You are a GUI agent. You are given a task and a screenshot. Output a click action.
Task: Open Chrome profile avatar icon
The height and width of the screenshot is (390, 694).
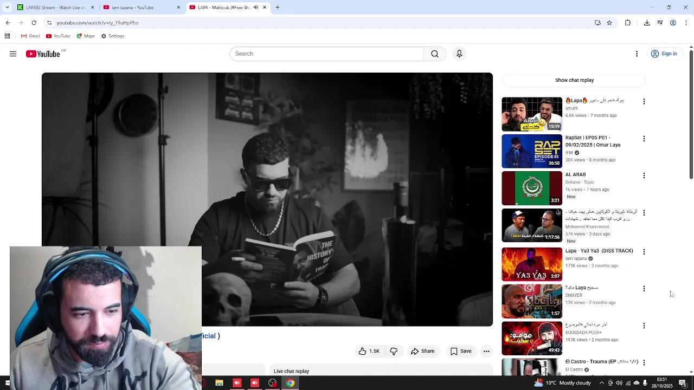673,23
